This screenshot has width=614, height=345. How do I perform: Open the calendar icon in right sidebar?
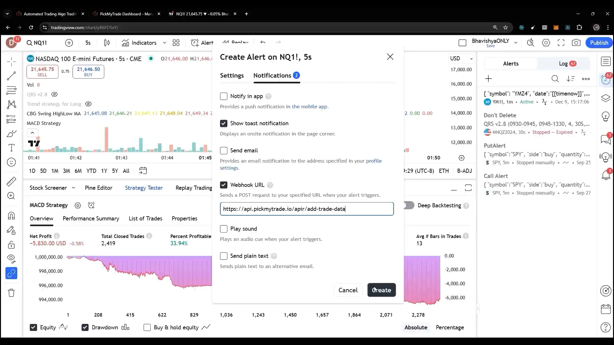pyautogui.click(x=606, y=309)
